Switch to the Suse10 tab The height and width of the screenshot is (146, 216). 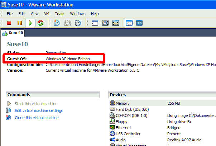[13, 33]
